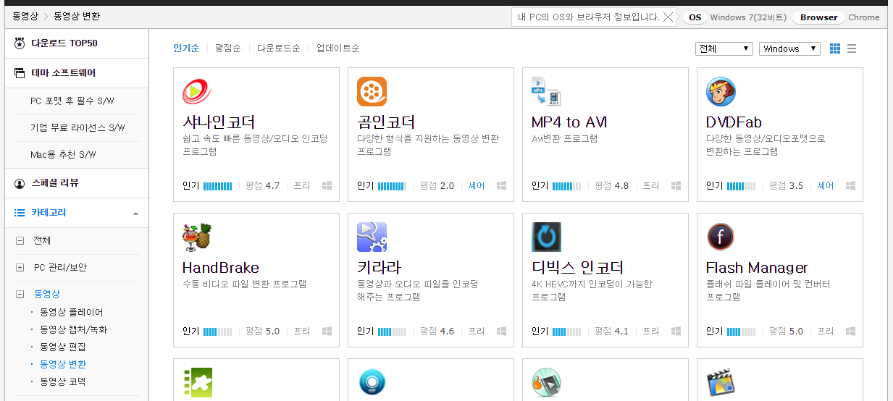Open the 전체 filter dropdown
Viewport: 893px width, 401px height.
click(x=724, y=48)
